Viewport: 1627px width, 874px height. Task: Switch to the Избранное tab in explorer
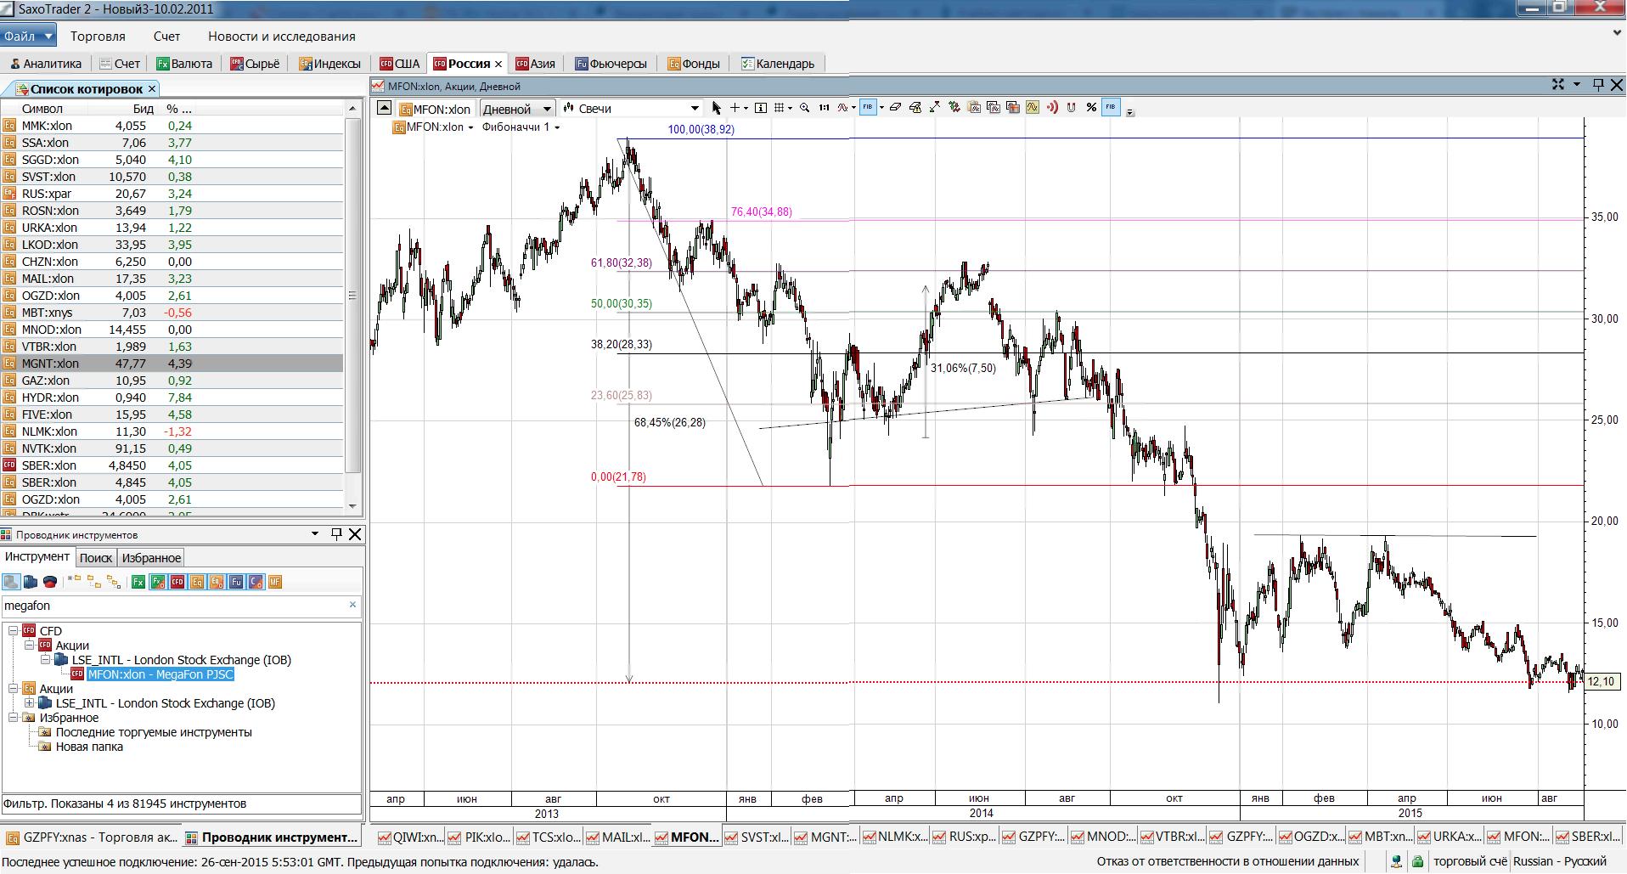pyautogui.click(x=151, y=558)
